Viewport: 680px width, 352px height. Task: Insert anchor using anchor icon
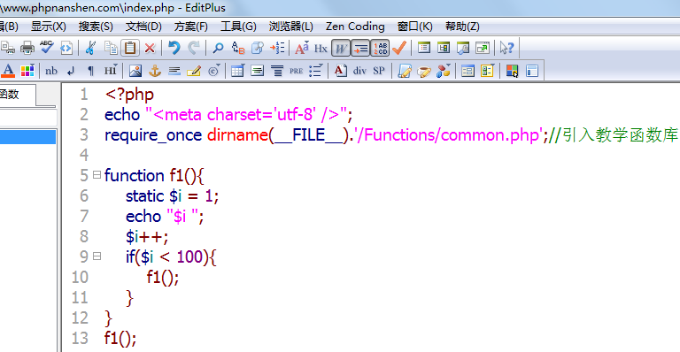155,71
